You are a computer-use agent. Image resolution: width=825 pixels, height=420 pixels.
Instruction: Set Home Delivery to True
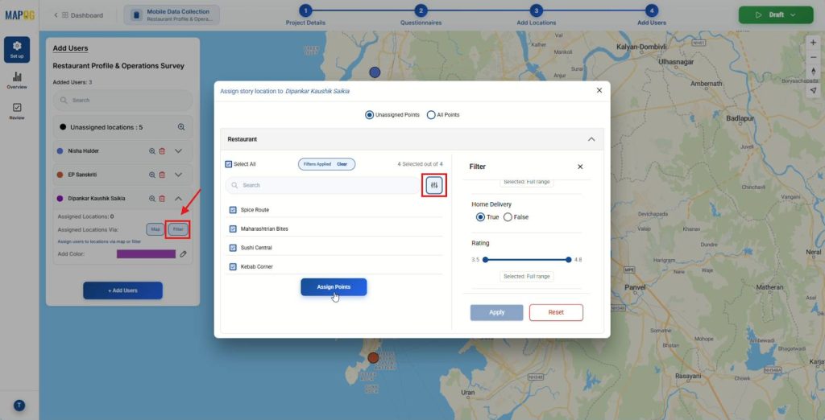480,217
